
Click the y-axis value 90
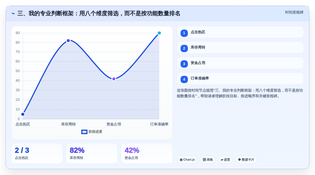[18, 33]
